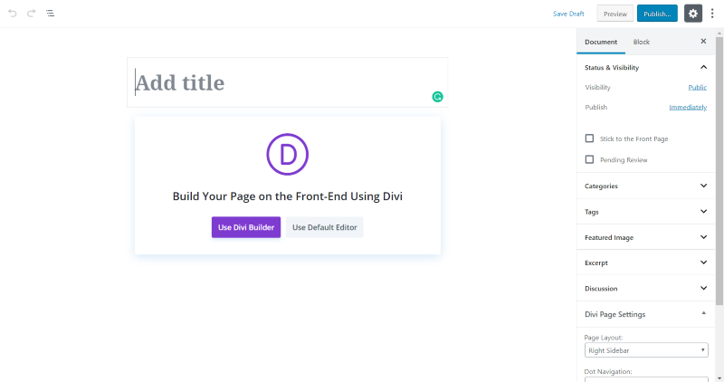Viewport: 724px width, 382px height.
Task: Click the Undo arrow icon
Action: [x=13, y=14]
